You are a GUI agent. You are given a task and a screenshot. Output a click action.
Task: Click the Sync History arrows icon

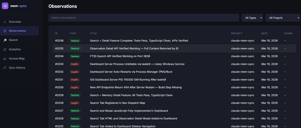pyautogui.click(x=5, y=68)
